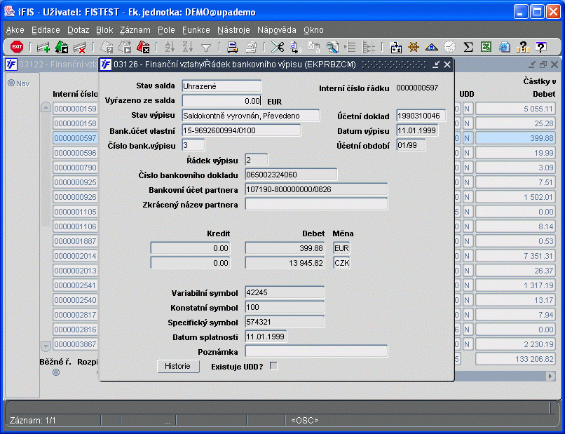Click the horizontal scrollbar right arrow
This screenshot has height=434, width=565.
coord(550,376)
